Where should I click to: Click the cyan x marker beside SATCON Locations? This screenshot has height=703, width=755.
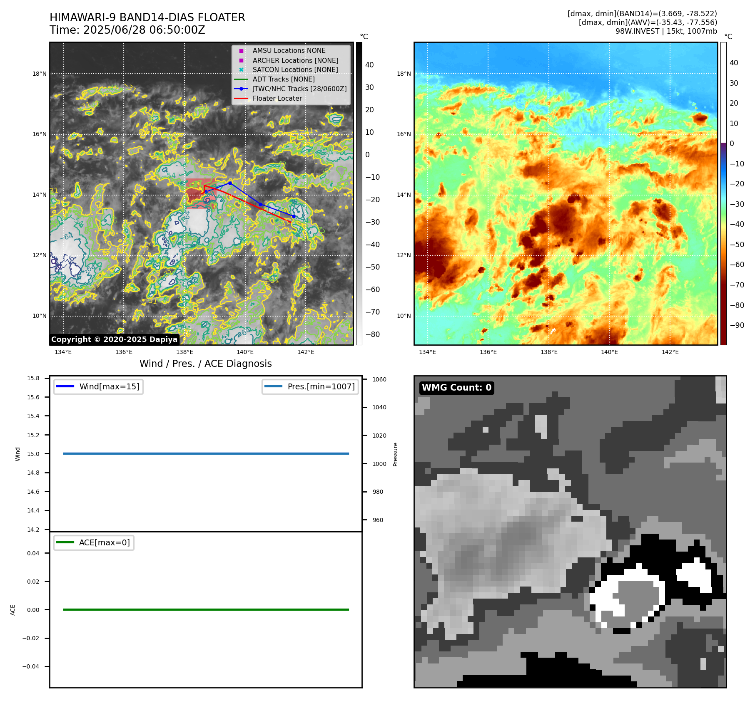pos(241,70)
